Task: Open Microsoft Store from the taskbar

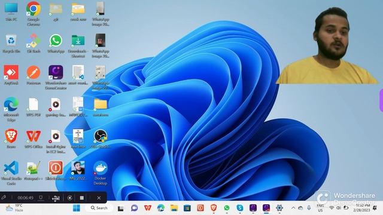Action: (187, 208)
